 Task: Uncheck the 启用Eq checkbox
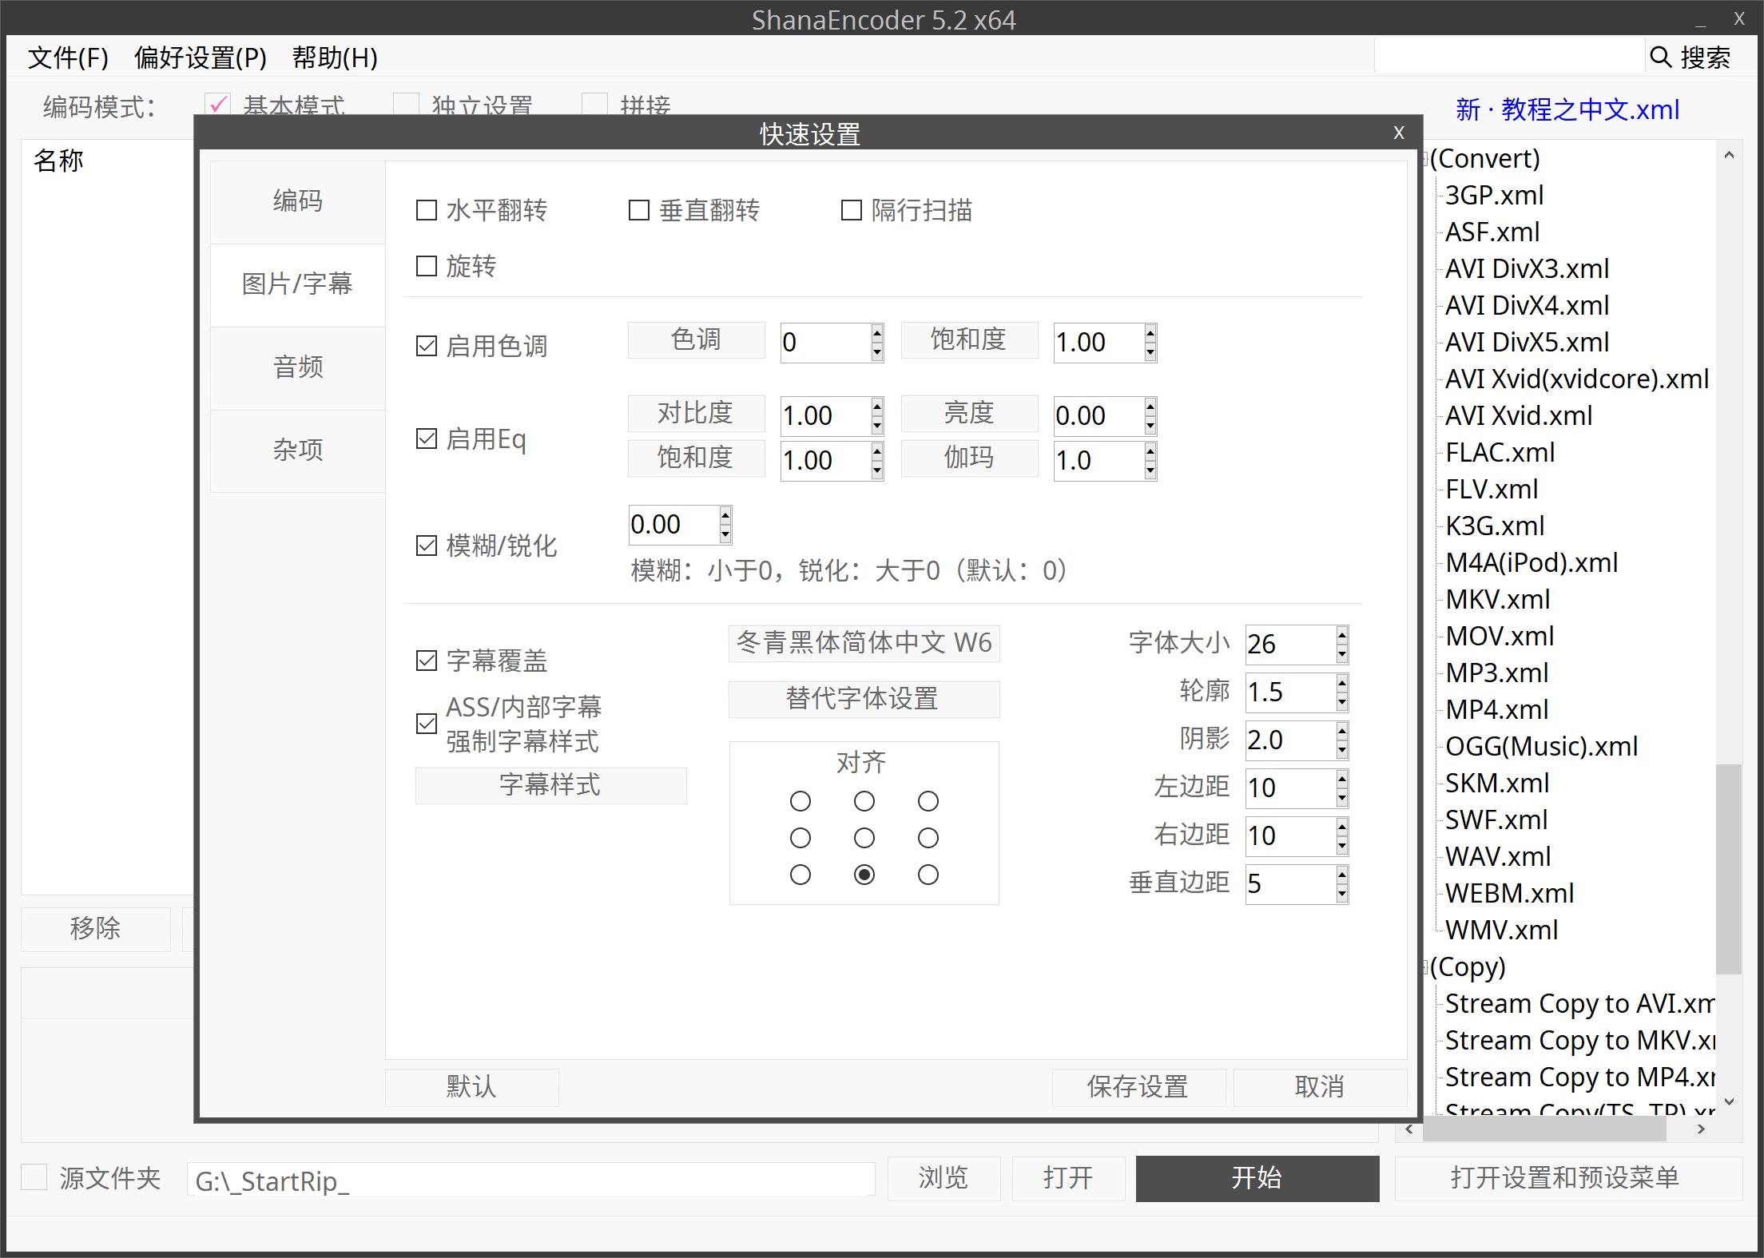point(427,439)
